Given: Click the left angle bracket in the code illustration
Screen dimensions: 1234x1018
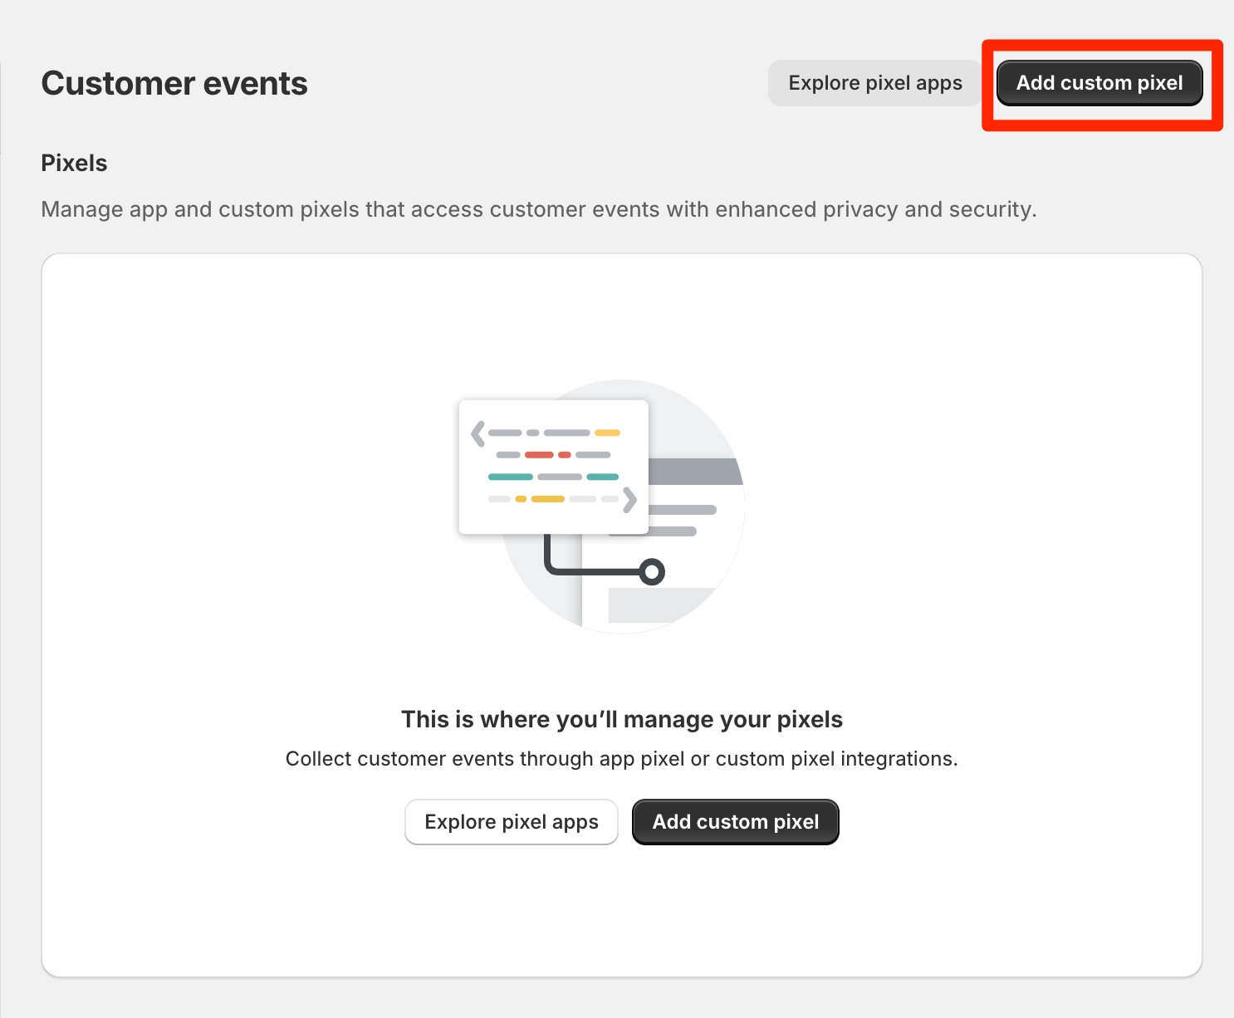Looking at the screenshot, I should pos(477,433).
